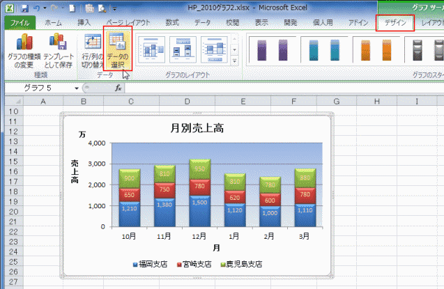Click the 780 red bar segment for 3月
Viewport: 444px width, 289px height.
[x=305, y=196]
